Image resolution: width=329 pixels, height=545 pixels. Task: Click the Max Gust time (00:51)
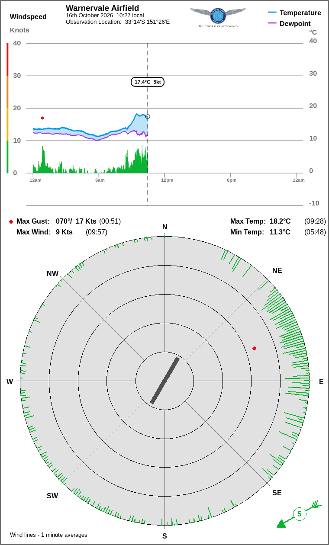coord(110,221)
